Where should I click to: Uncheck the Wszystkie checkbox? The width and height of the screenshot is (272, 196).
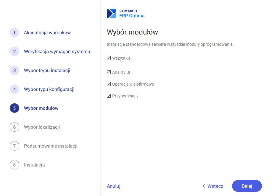[109, 58]
